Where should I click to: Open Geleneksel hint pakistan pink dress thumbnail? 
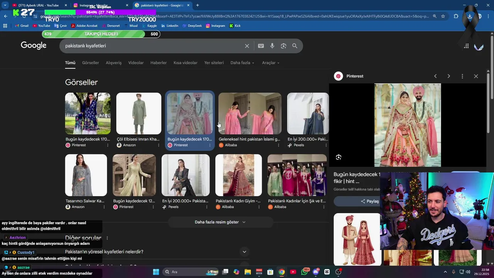[x=250, y=114]
